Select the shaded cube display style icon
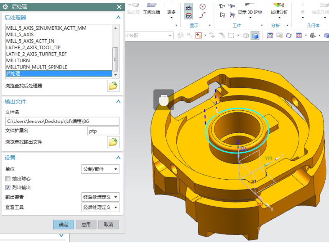The height and width of the screenshot is (244, 329). coord(255,36)
